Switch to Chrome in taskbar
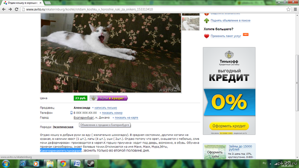 point(63,164)
